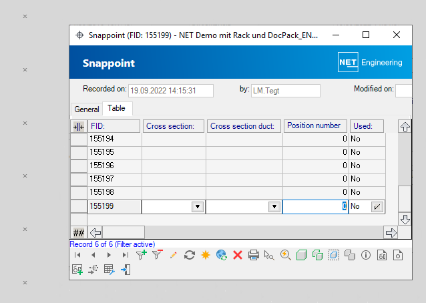
Task: Click the gray overlapping squares icon
Action: (x=350, y=255)
